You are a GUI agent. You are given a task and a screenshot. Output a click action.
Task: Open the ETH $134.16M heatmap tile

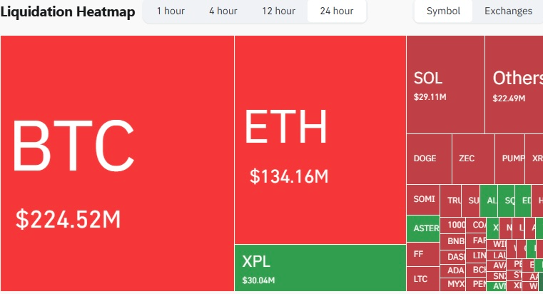(x=320, y=139)
